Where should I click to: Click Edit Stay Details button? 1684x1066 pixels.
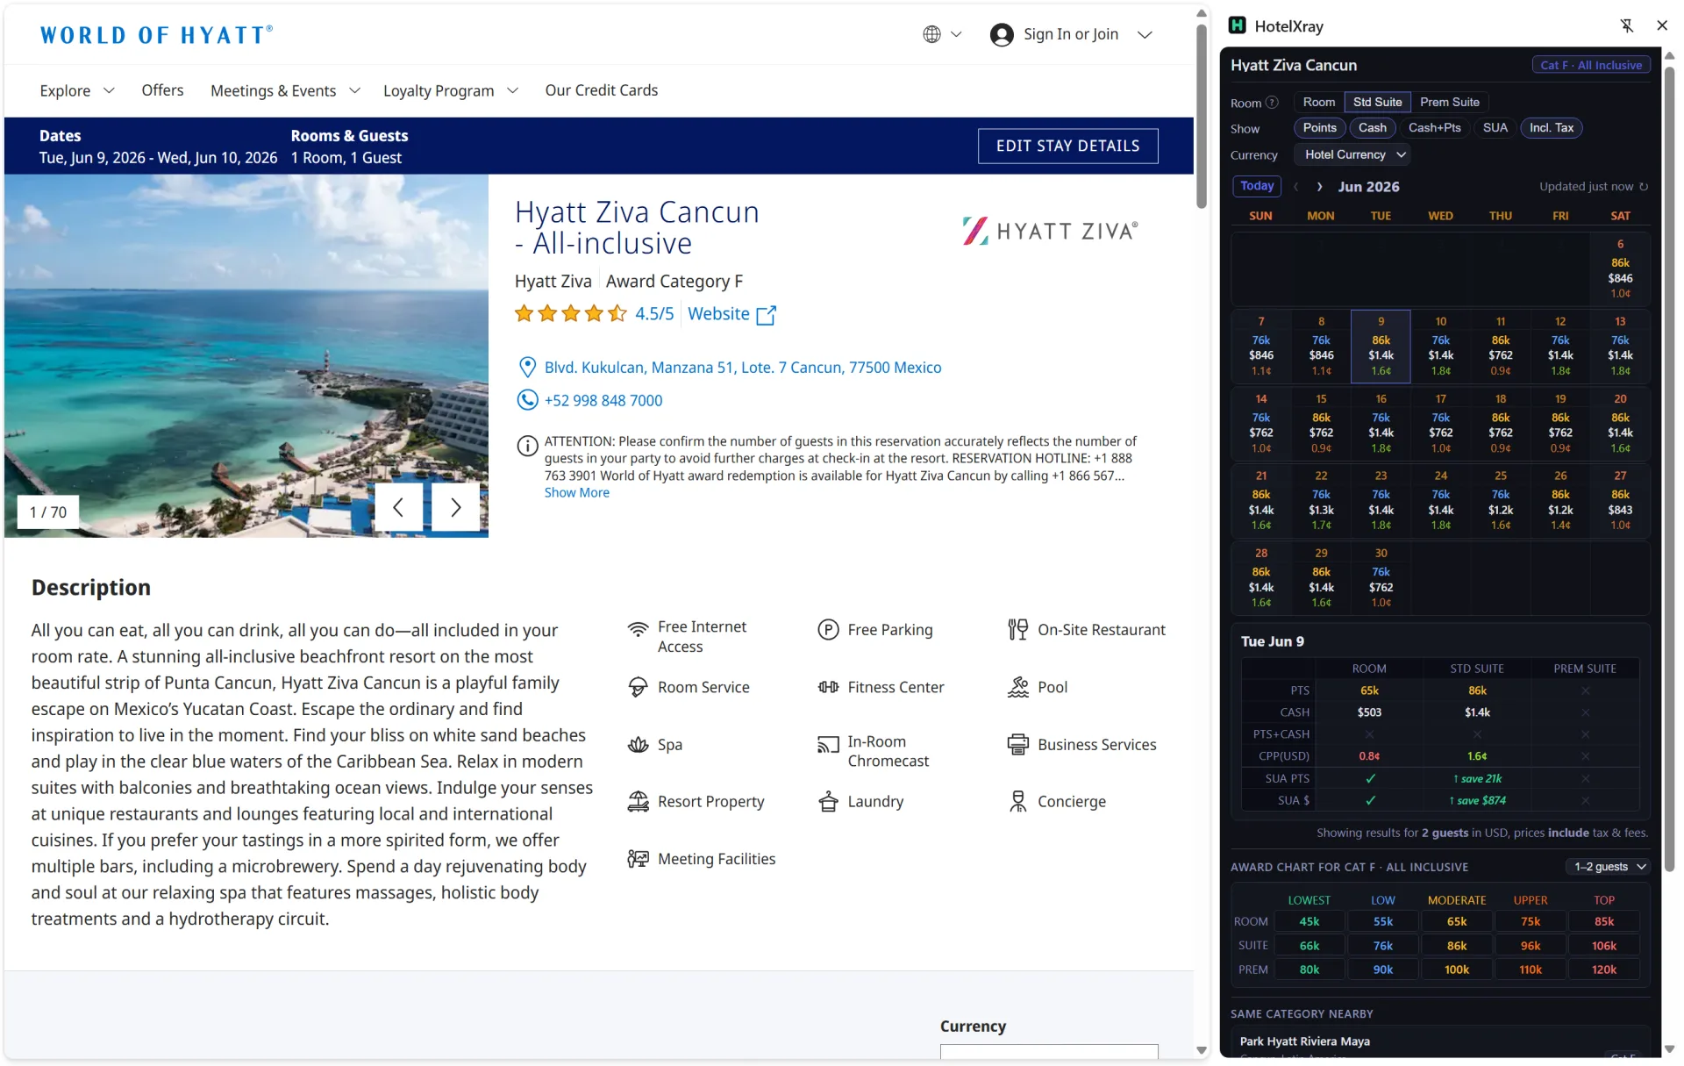pos(1067,146)
